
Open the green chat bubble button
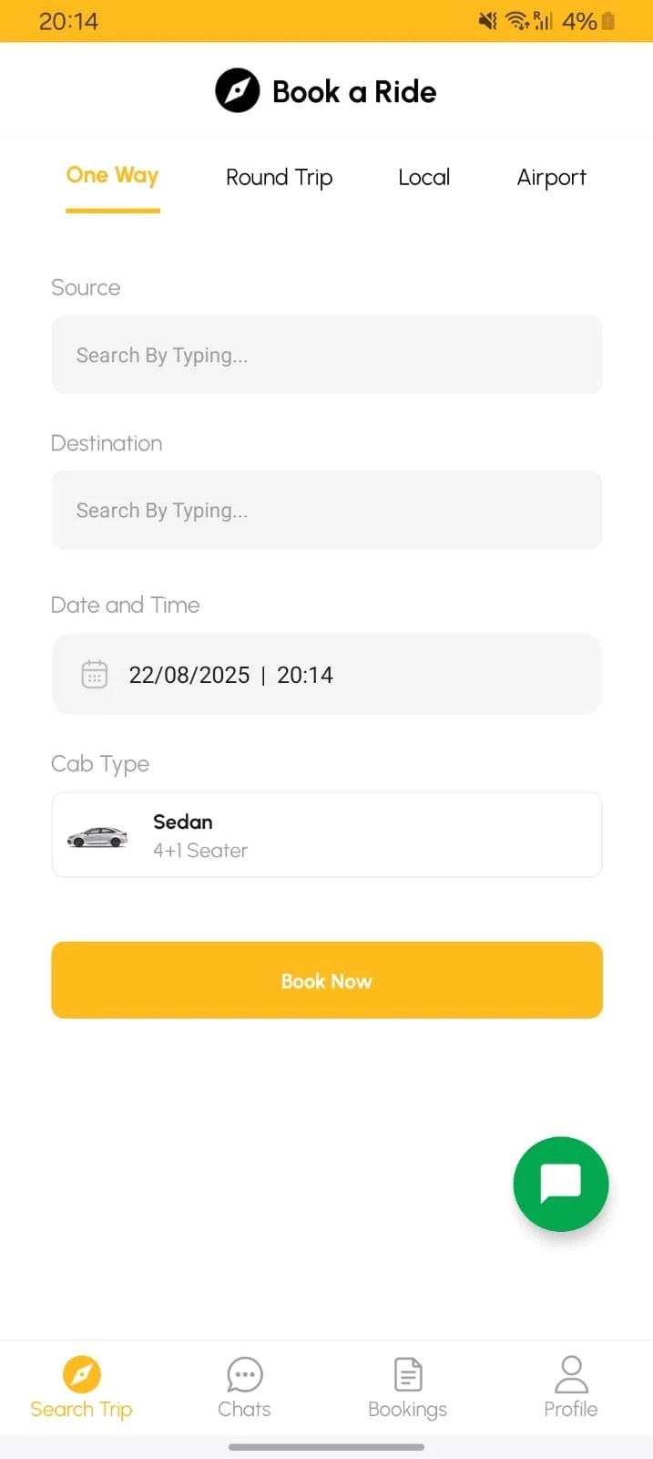[560, 1184]
